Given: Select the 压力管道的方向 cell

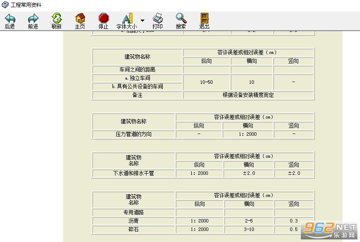Looking at the screenshot, I should [134, 134].
